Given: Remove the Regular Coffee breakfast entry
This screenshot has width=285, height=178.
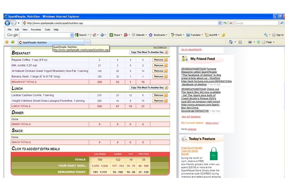Looking at the screenshot, I should (160, 60).
